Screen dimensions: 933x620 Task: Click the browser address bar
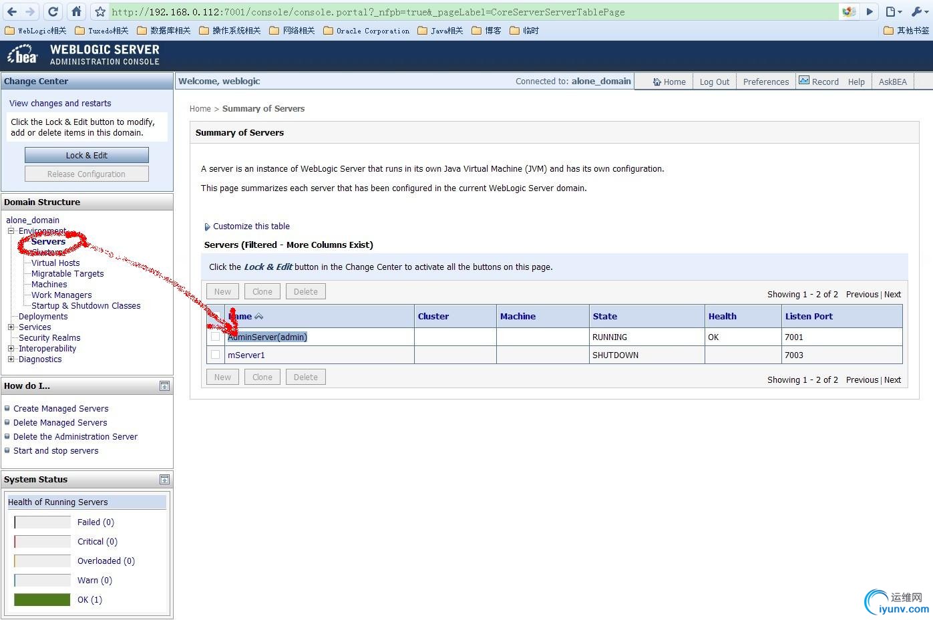pos(473,11)
